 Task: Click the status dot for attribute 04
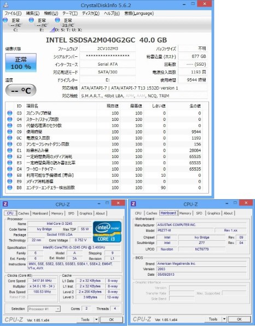coord(9,119)
